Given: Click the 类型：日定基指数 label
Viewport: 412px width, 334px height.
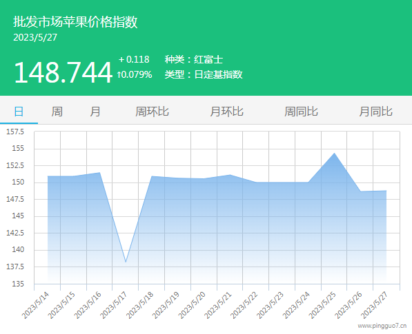Looking at the screenshot, I should tap(204, 74).
